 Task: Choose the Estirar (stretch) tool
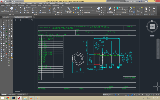pyautogui.click(x=27, y=12)
